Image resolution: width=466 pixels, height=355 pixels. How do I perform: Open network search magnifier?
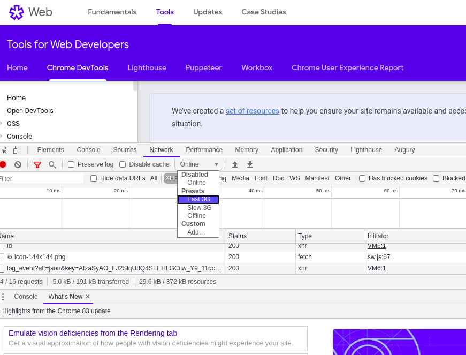52,164
